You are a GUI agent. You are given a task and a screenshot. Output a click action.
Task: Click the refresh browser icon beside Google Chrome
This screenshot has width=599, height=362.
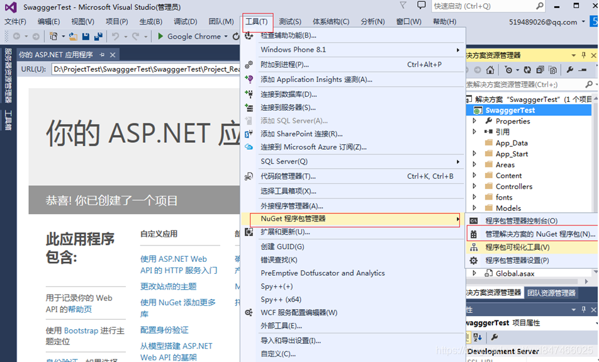pyautogui.click(x=236, y=37)
